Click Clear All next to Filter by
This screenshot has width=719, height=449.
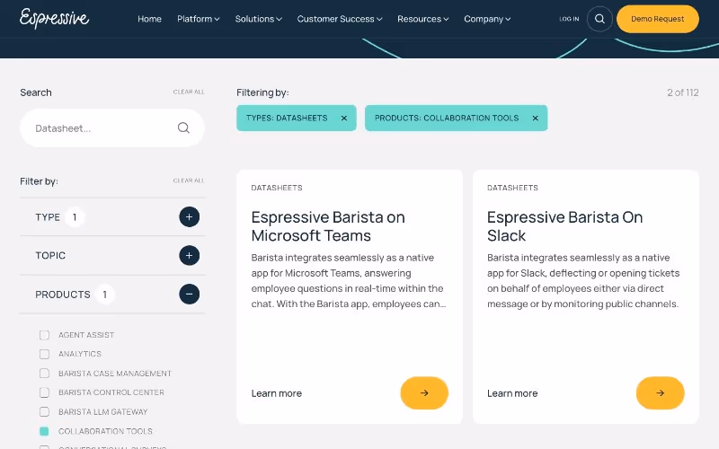189,180
